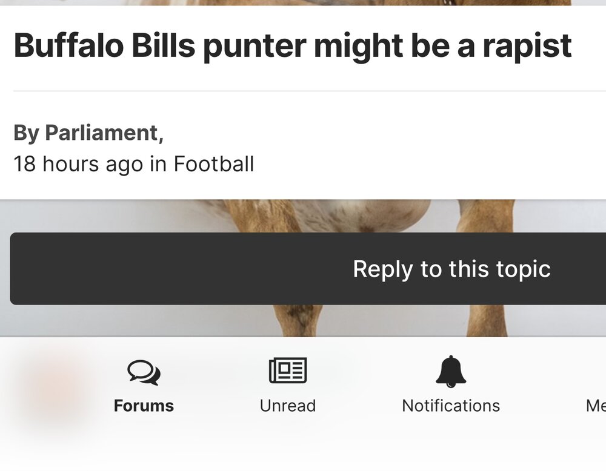Open Parliament's author profile link
The height and width of the screenshot is (471, 606).
(101, 133)
